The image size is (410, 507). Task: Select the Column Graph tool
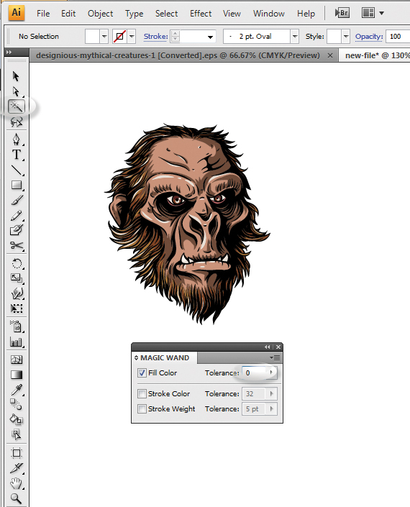pos(16,342)
